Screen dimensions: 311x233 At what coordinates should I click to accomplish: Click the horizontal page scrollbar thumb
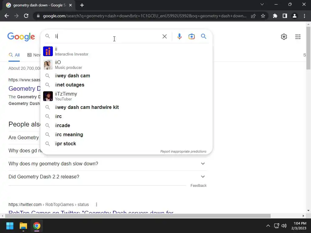138,216
